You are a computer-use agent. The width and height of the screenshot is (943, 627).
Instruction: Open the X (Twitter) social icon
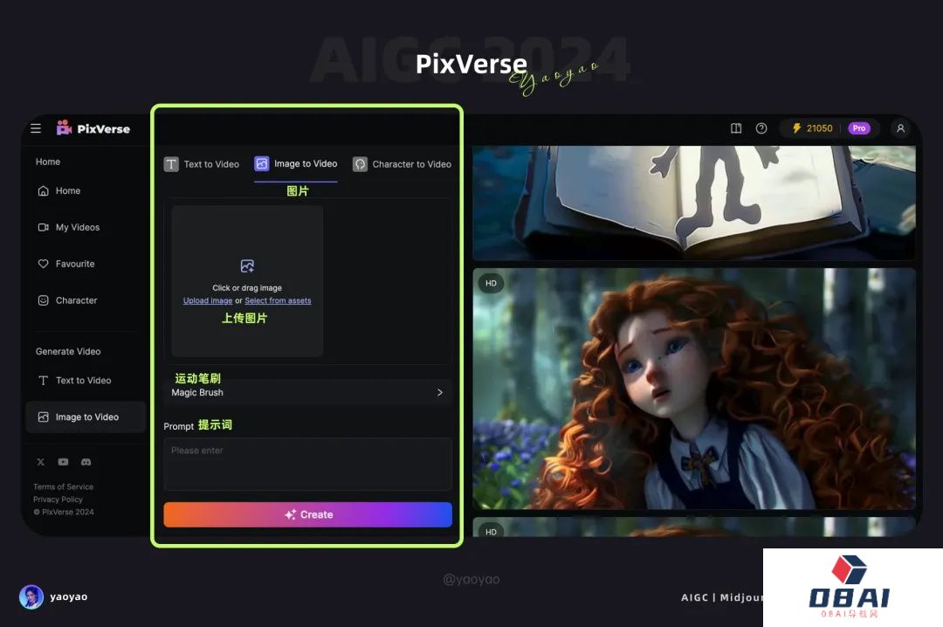point(40,462)
